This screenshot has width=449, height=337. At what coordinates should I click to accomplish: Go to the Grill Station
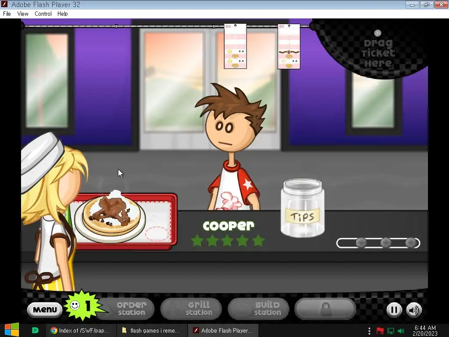[x=191, y=308]
